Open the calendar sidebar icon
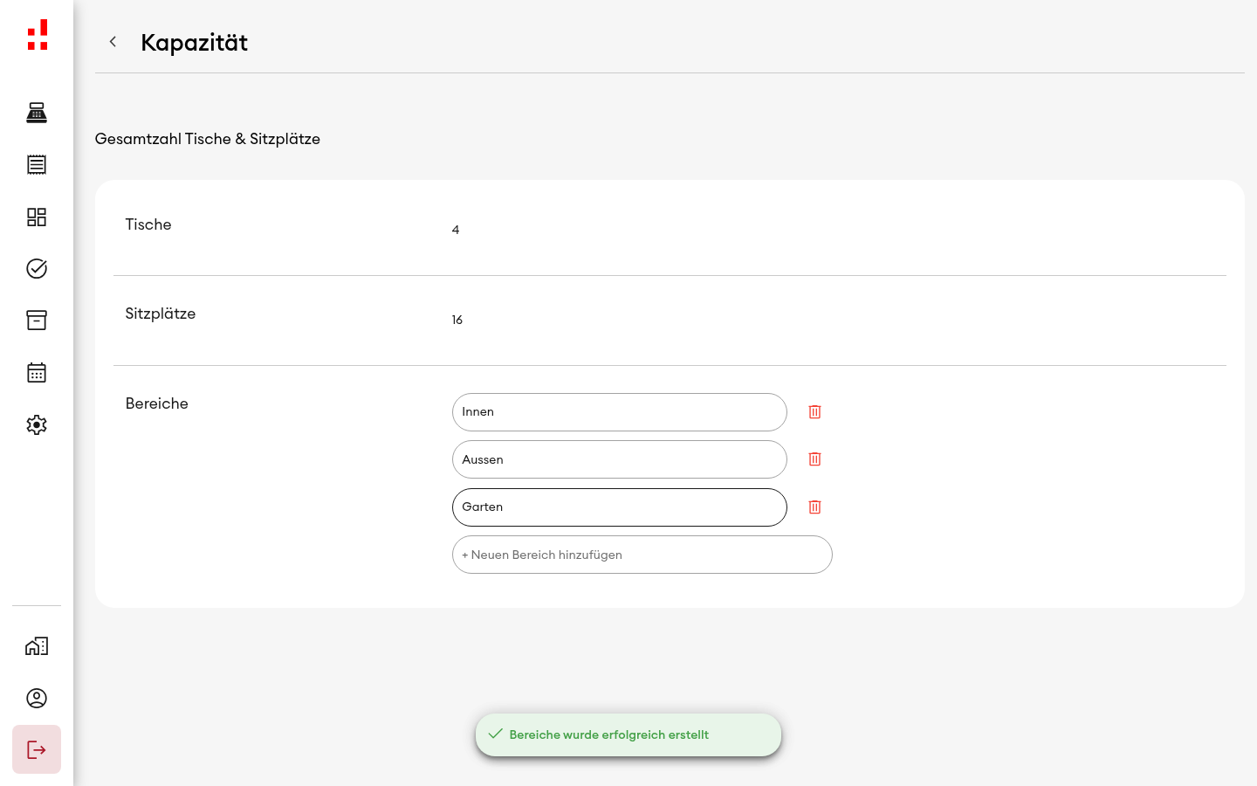Image resolution: width=1257 pixels, height=786 pixels. point(37,373)
